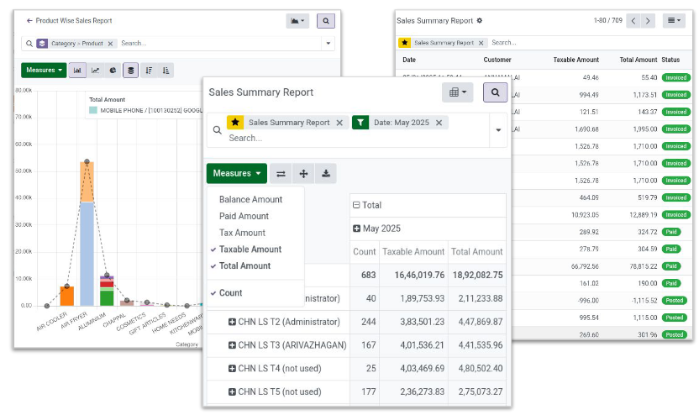Sort graph in ascending order

166,71
